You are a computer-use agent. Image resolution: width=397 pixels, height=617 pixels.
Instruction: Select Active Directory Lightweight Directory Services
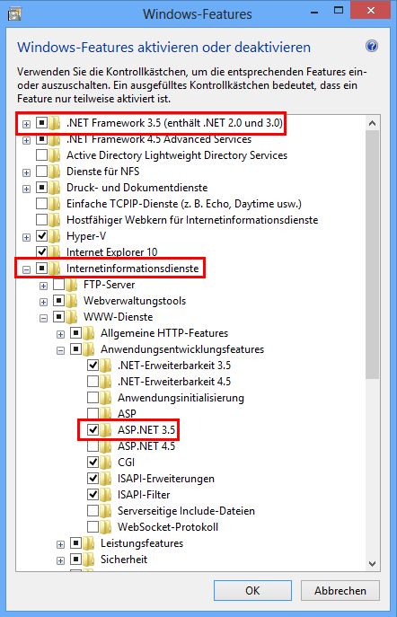[177, 155]
